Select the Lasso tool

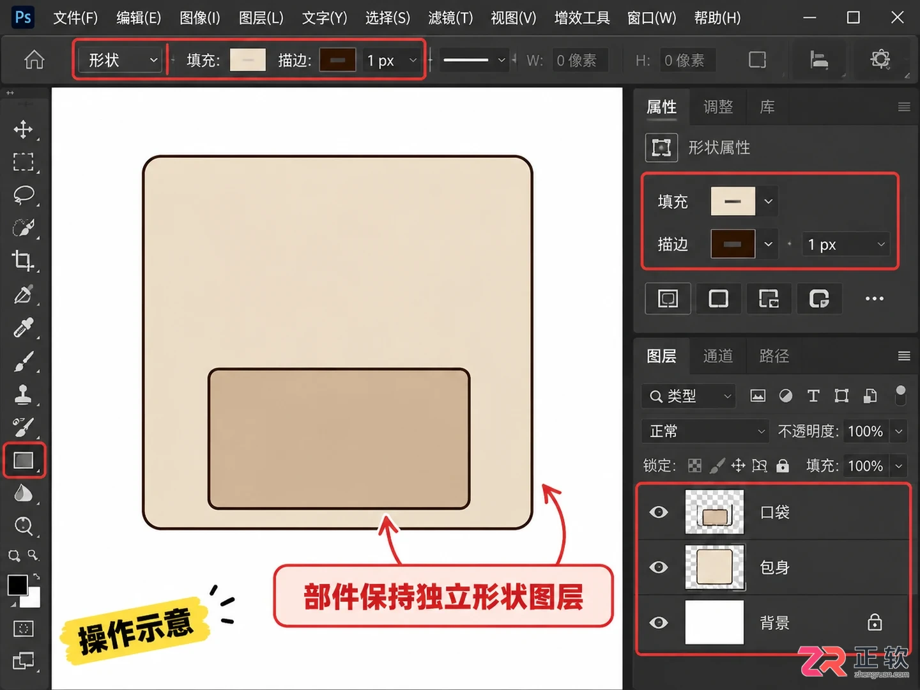coord(24,195)
